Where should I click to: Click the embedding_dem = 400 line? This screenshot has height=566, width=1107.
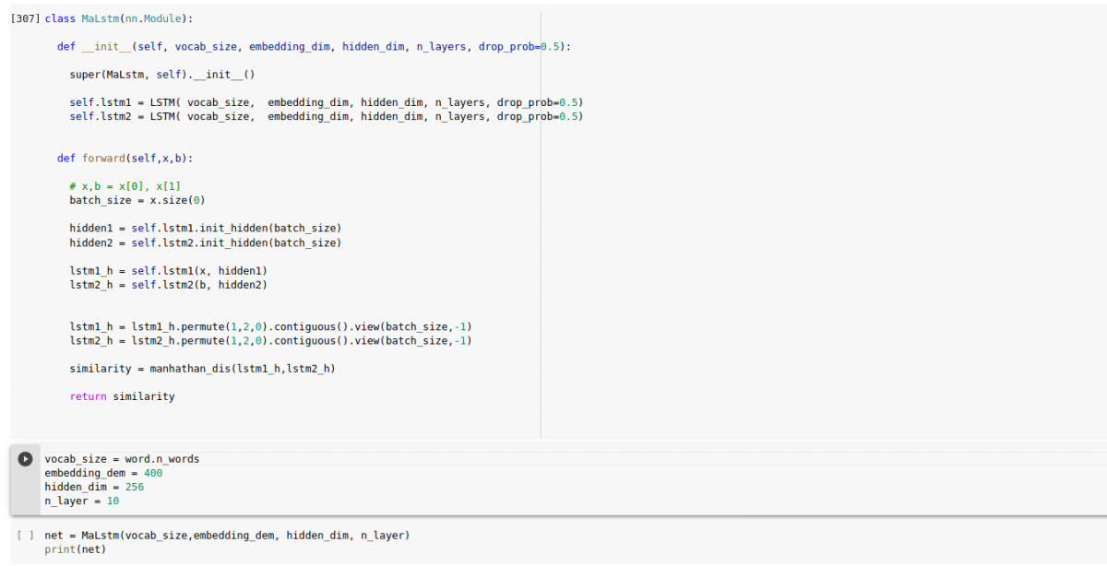103,473
